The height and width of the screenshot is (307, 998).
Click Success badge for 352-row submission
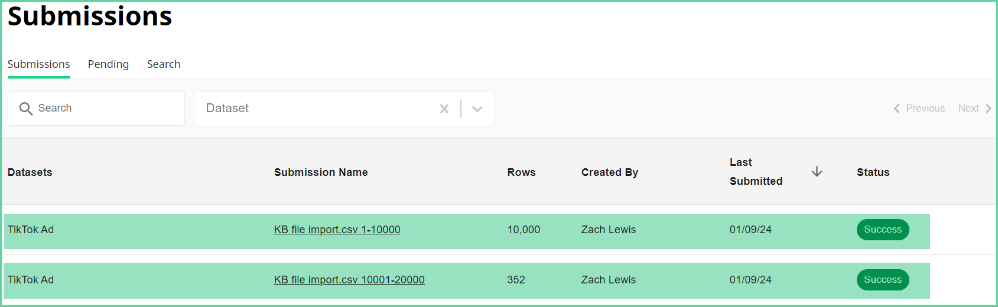(x=882, y=280)
